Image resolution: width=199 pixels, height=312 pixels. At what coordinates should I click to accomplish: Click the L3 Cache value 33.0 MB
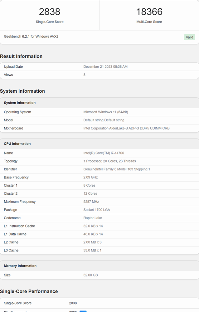tap(92, 250)
